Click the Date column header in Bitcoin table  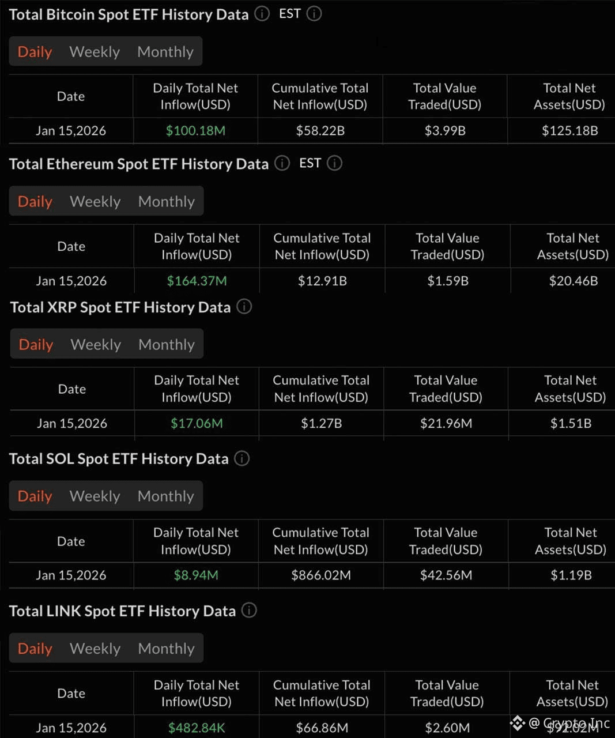tap(71, 96)
